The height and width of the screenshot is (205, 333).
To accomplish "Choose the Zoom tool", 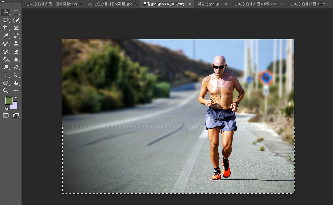I will 6,91.
